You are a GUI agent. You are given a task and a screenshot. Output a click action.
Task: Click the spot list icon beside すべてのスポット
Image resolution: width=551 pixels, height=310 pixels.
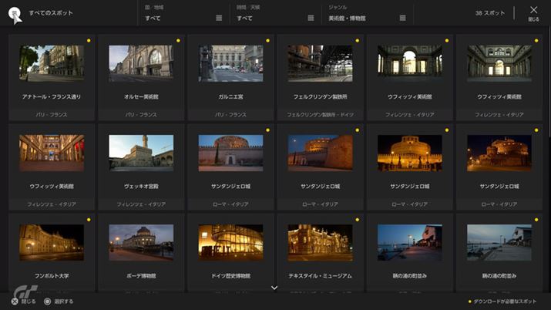coord(15,13)
